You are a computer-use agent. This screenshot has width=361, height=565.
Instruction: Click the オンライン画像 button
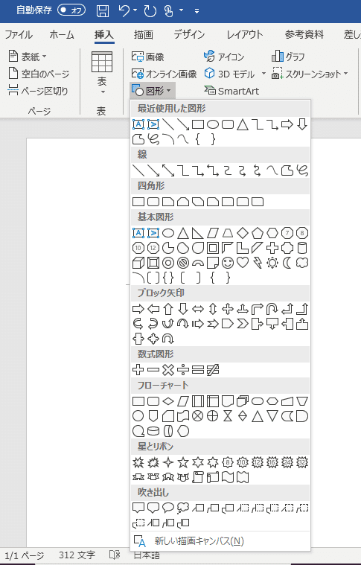pos(164,74)
